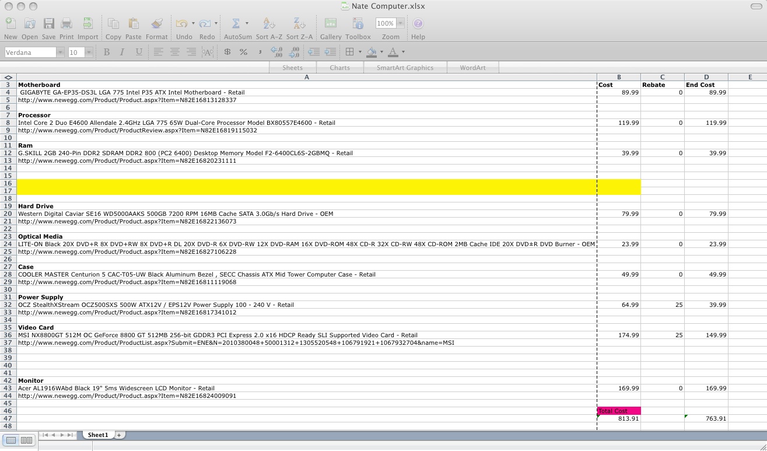767x451 pixels.
Task: Open the Gallery from toolbar
Action: click(x=331, y=24)
